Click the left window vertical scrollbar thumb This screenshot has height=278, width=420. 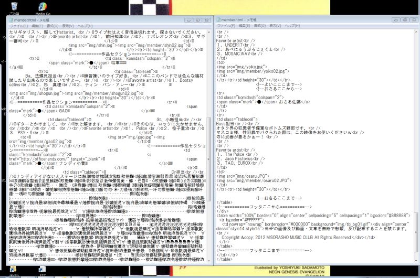point(209,159)
